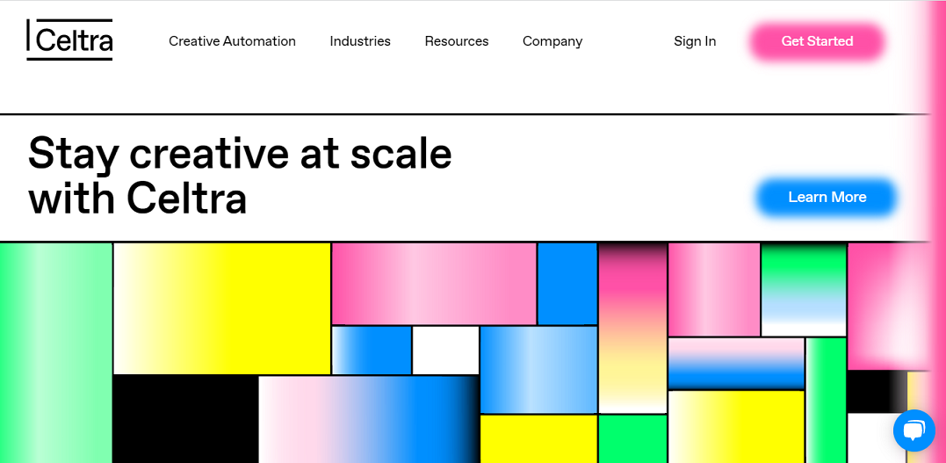Screen dimensions: 946x463
Task: Select the solid blue square beside pink block
Action: click(x=567, y=284)
